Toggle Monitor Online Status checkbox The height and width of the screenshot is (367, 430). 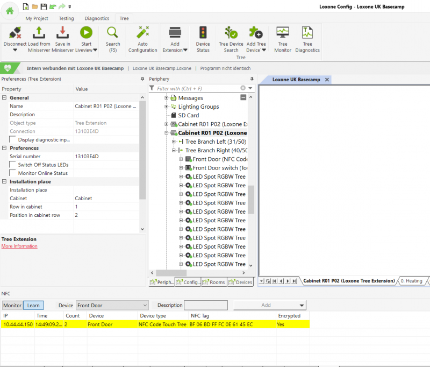pos(13,173)
